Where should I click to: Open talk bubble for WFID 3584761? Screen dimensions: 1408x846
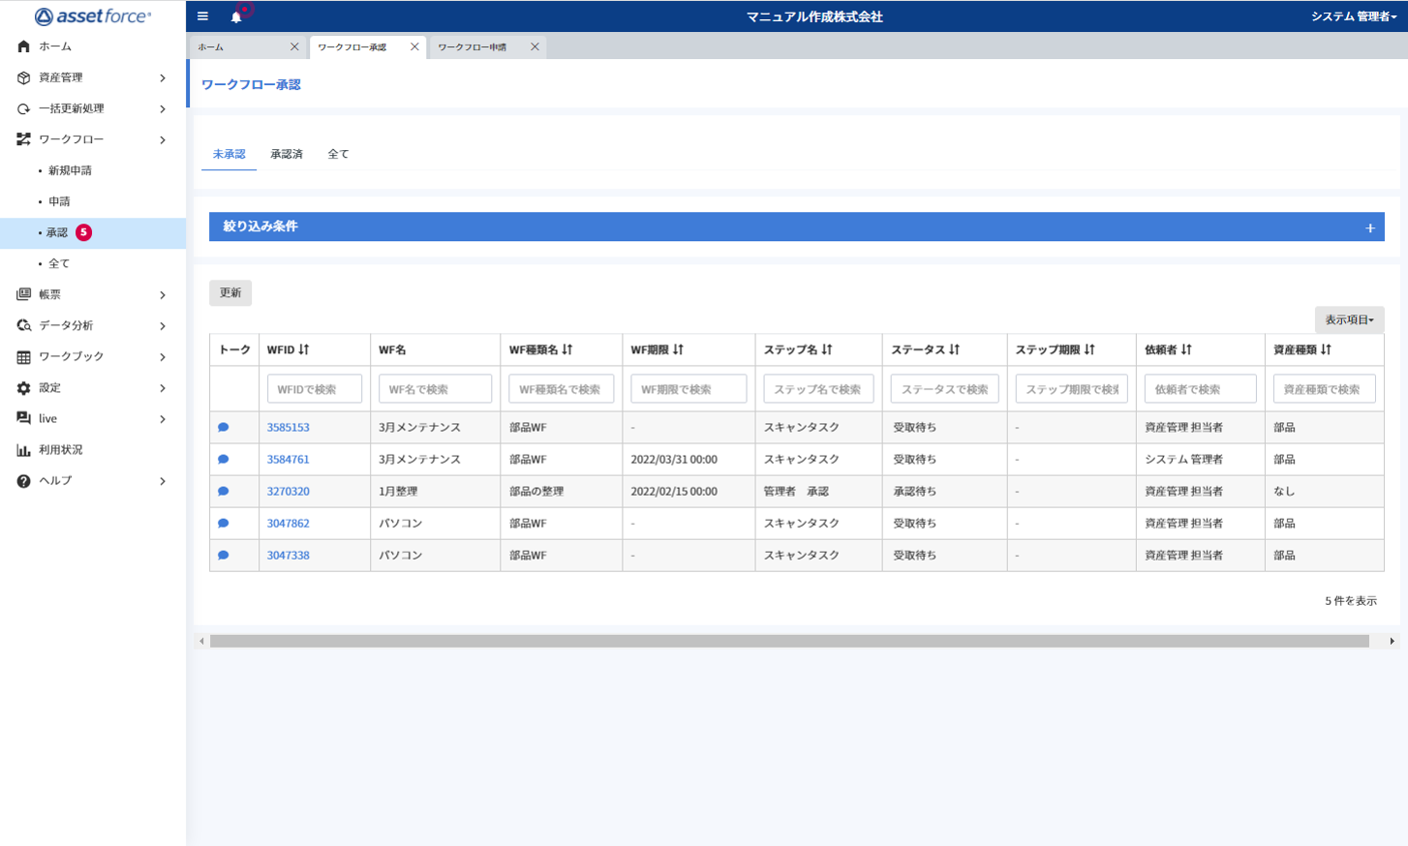point(223,459)
